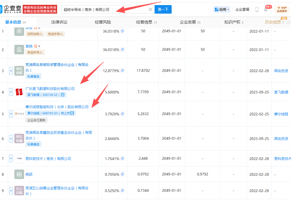This screenshot has width=291, height=211.
Task: Open the mobile phone icon
Action: [x=257, y=9]
